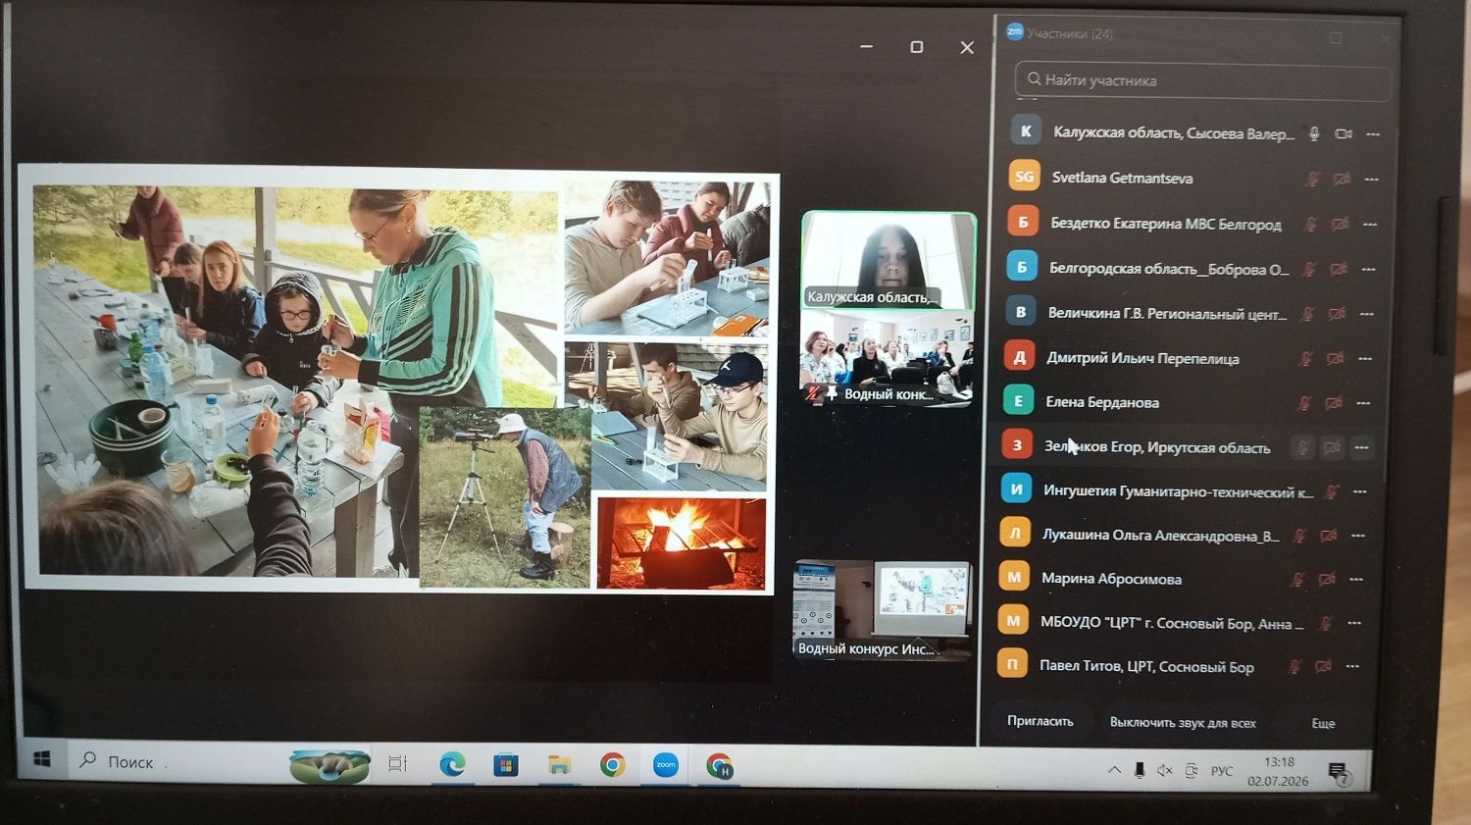The height and width of the screenshot is (825, 1471).
Task: Select the Калужская область video thumbnail
Action: tap(888, 260)
